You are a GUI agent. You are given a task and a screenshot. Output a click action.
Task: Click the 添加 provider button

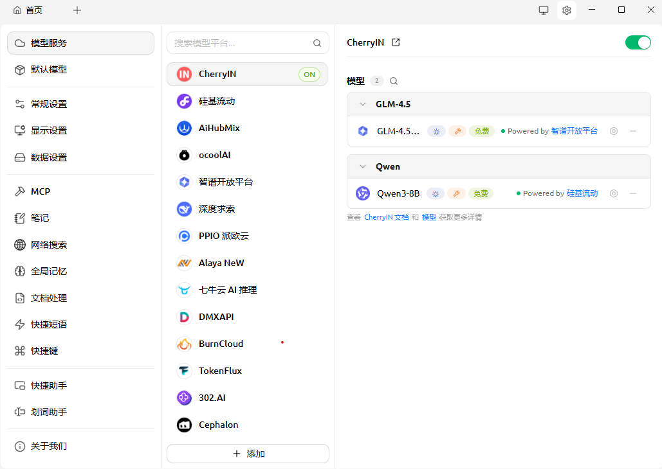pyautogui.click(x=248, y=454)
